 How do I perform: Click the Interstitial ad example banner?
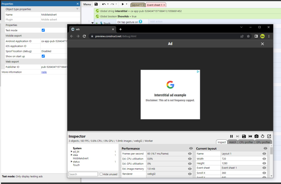[x=170, y=94]
